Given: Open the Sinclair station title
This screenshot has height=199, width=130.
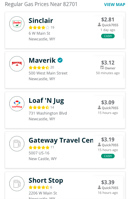Looking at the screenshot, I should tap(41, 21).
